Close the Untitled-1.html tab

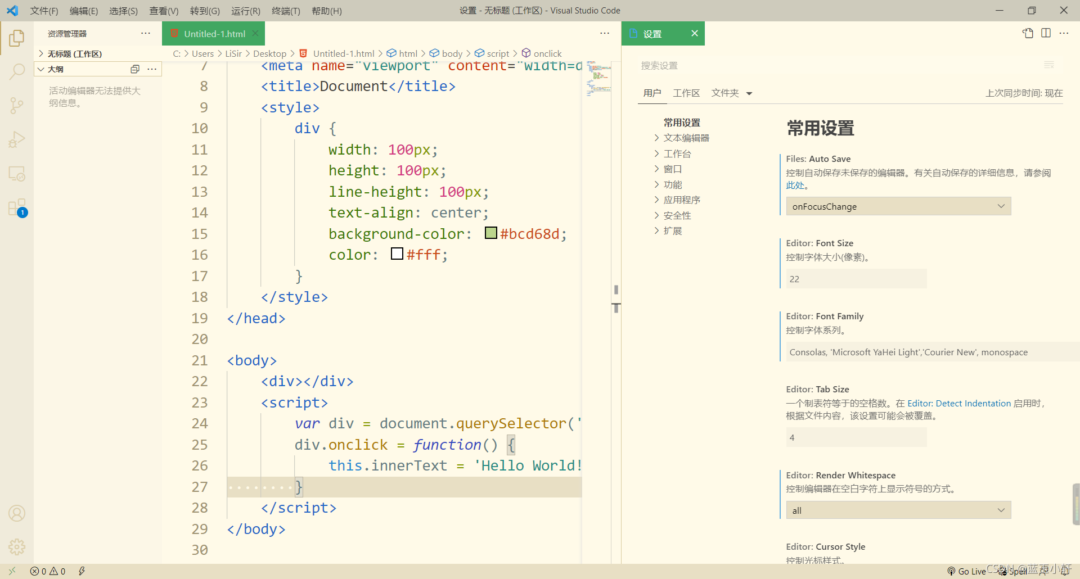point(255,33)
